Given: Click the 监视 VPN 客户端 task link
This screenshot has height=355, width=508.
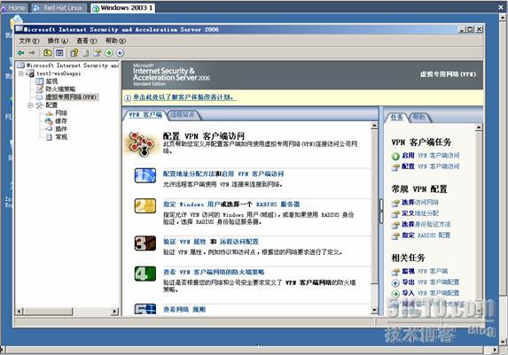Looking at the screenshot, I should click(425, 271).
